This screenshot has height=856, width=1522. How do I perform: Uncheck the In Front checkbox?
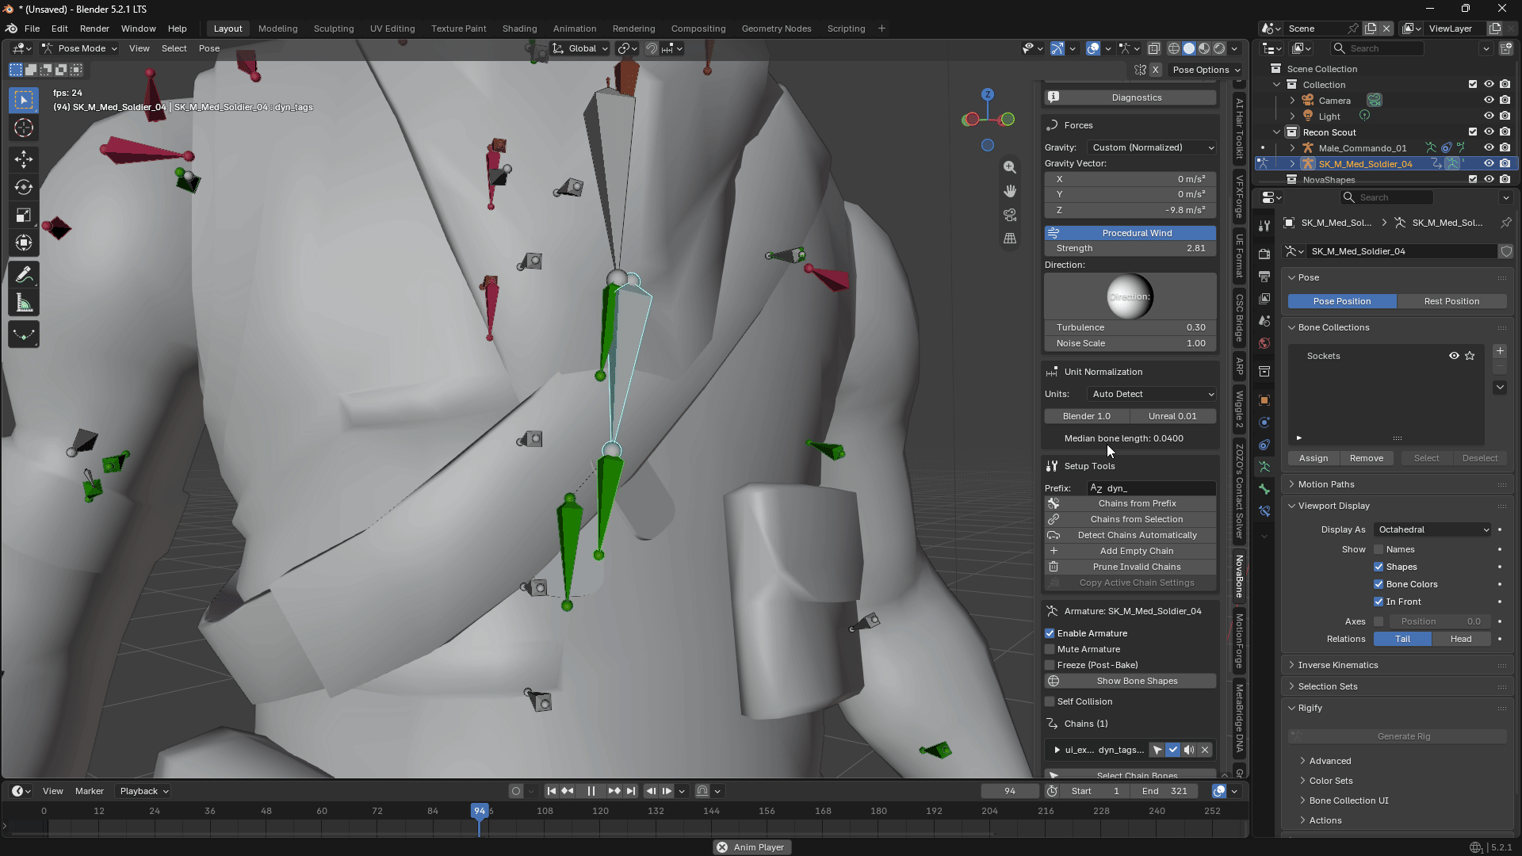click(x=1379, y=602)
